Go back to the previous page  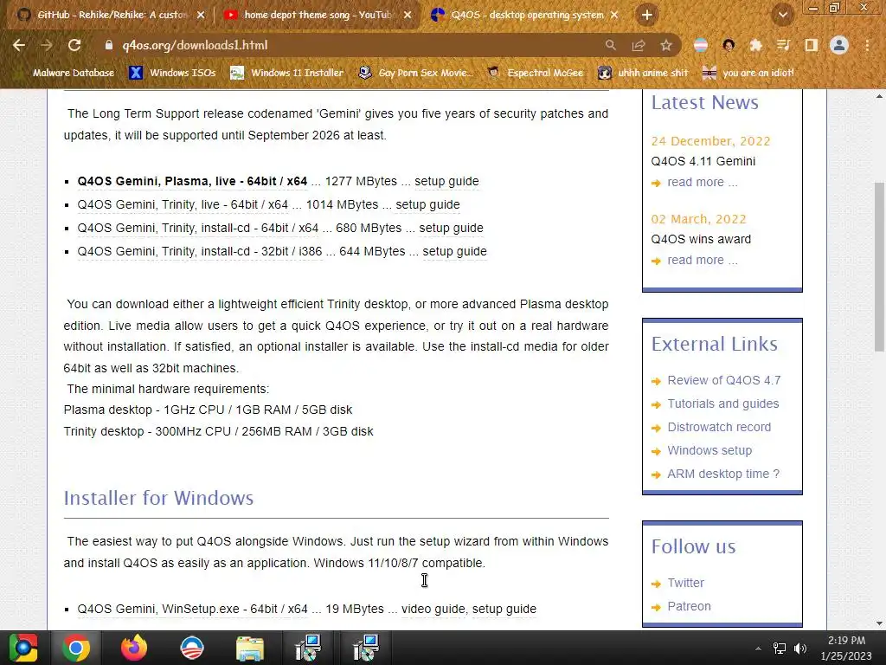coord(19,45)
